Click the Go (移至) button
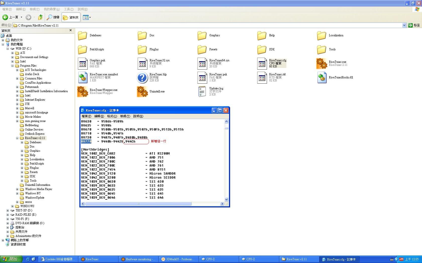The image size is (422, 263). tap(414, 25)
